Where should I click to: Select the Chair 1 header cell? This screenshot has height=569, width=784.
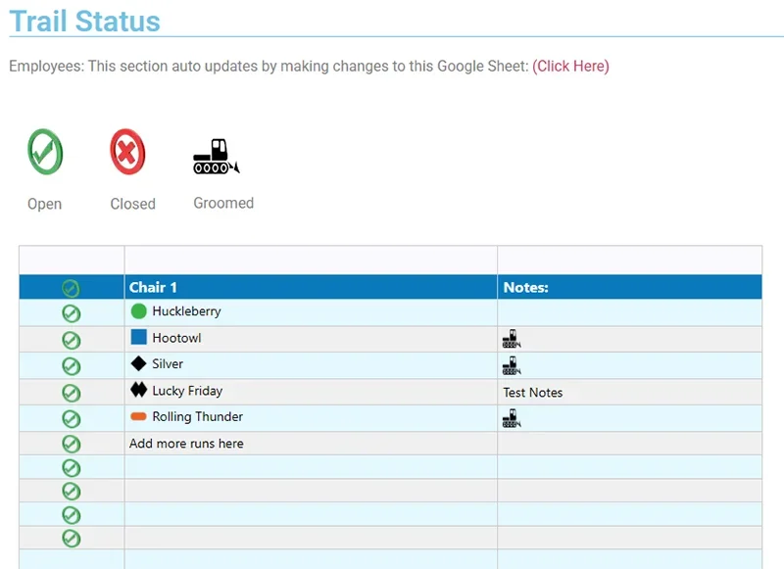point(154,287)
